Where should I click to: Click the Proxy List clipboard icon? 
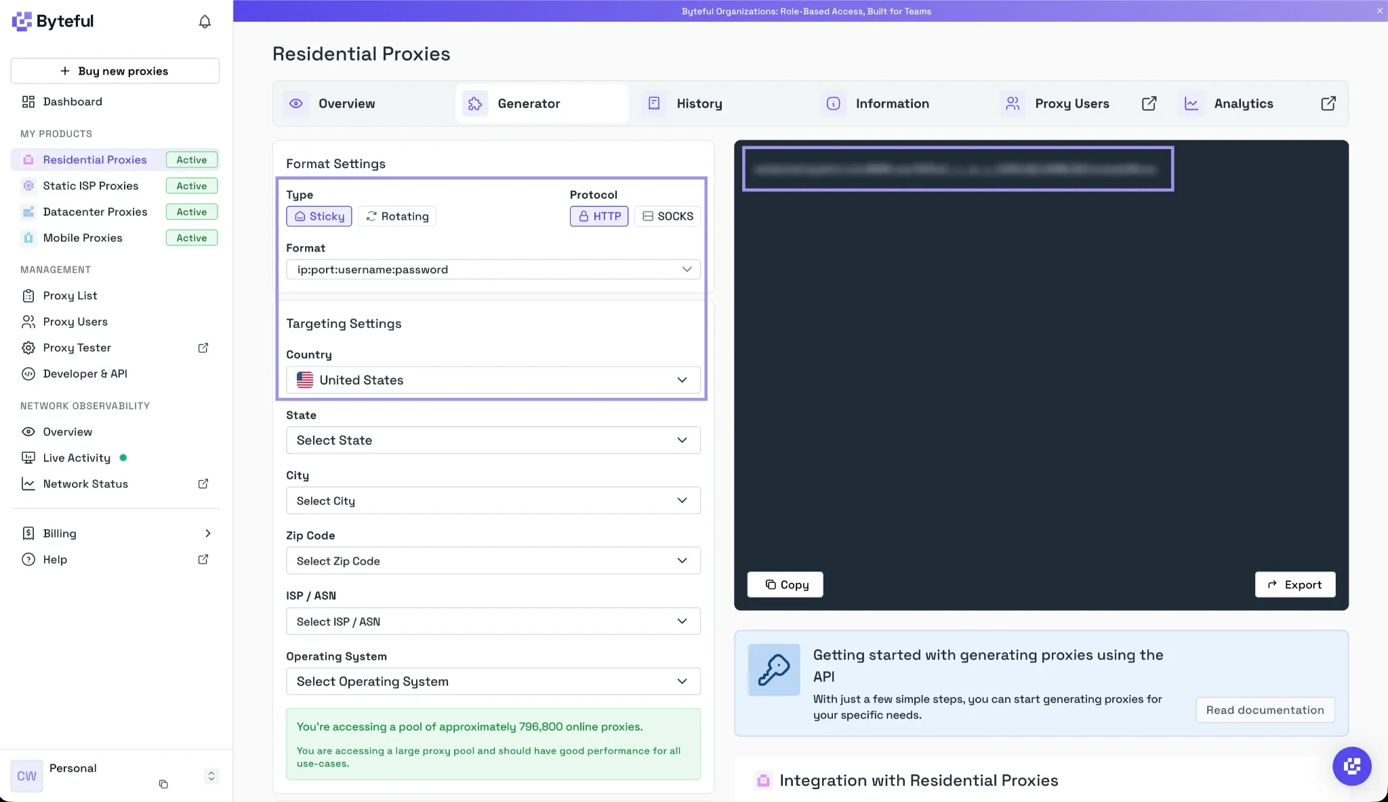click(x=28, y=296)
